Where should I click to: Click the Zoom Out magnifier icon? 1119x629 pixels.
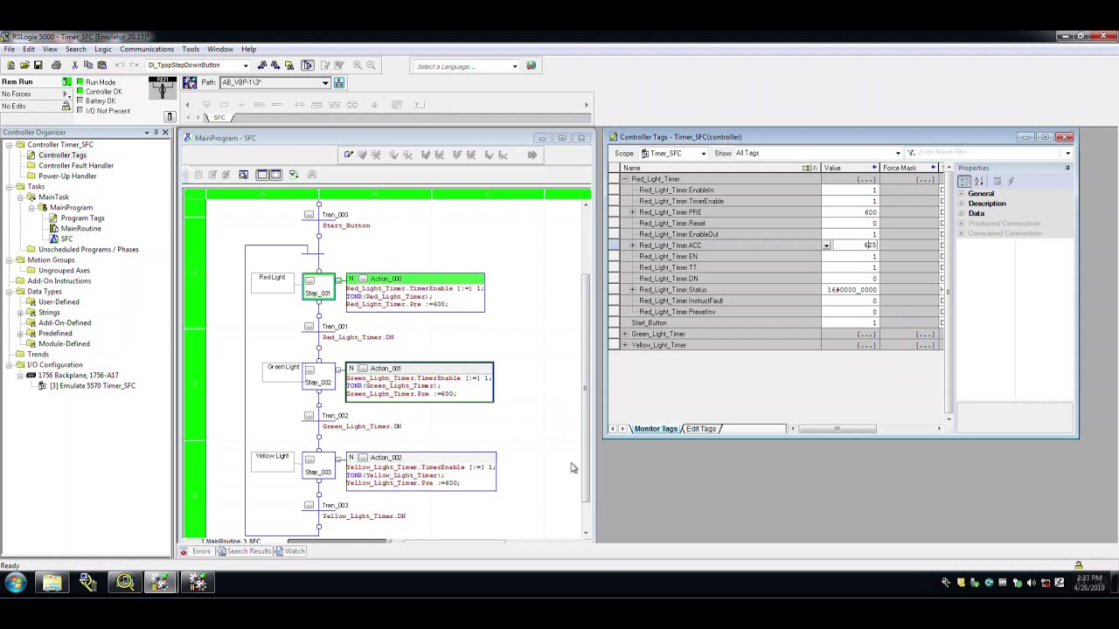point(371,66)
